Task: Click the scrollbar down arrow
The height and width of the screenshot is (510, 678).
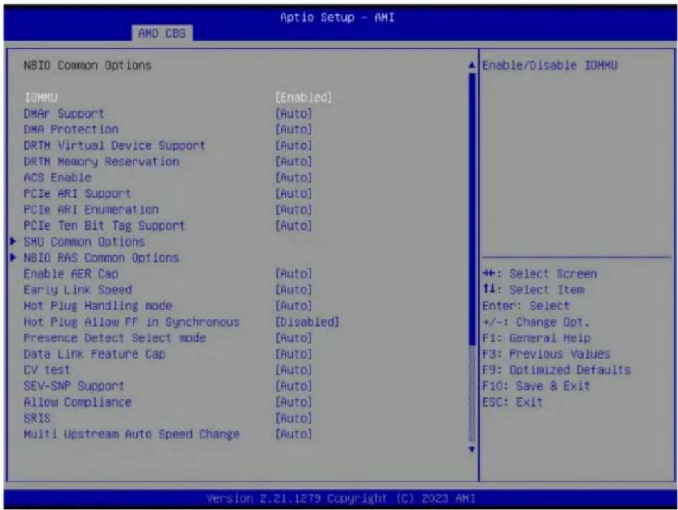Action: [472, 449]
